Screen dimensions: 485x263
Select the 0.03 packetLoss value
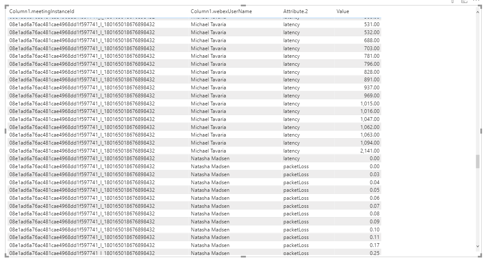click(x=375, y=174)
